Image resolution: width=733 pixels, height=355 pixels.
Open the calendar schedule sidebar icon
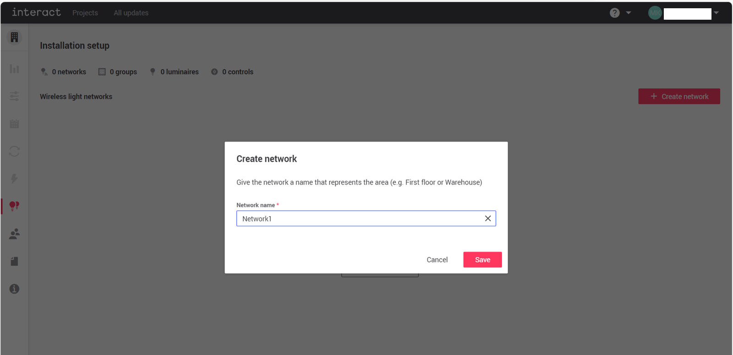pyautogui.click(x=14, y=124)
